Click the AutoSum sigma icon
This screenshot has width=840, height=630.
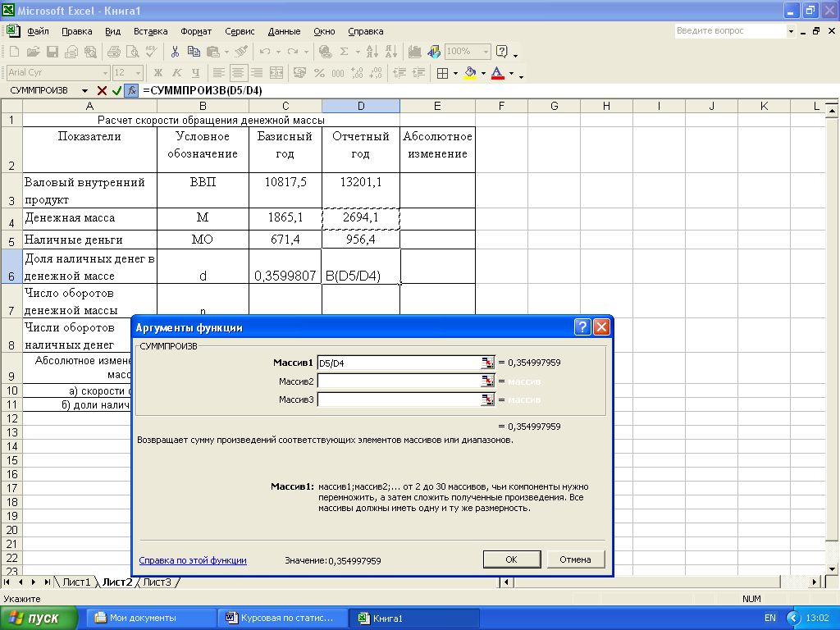point(344,52)
